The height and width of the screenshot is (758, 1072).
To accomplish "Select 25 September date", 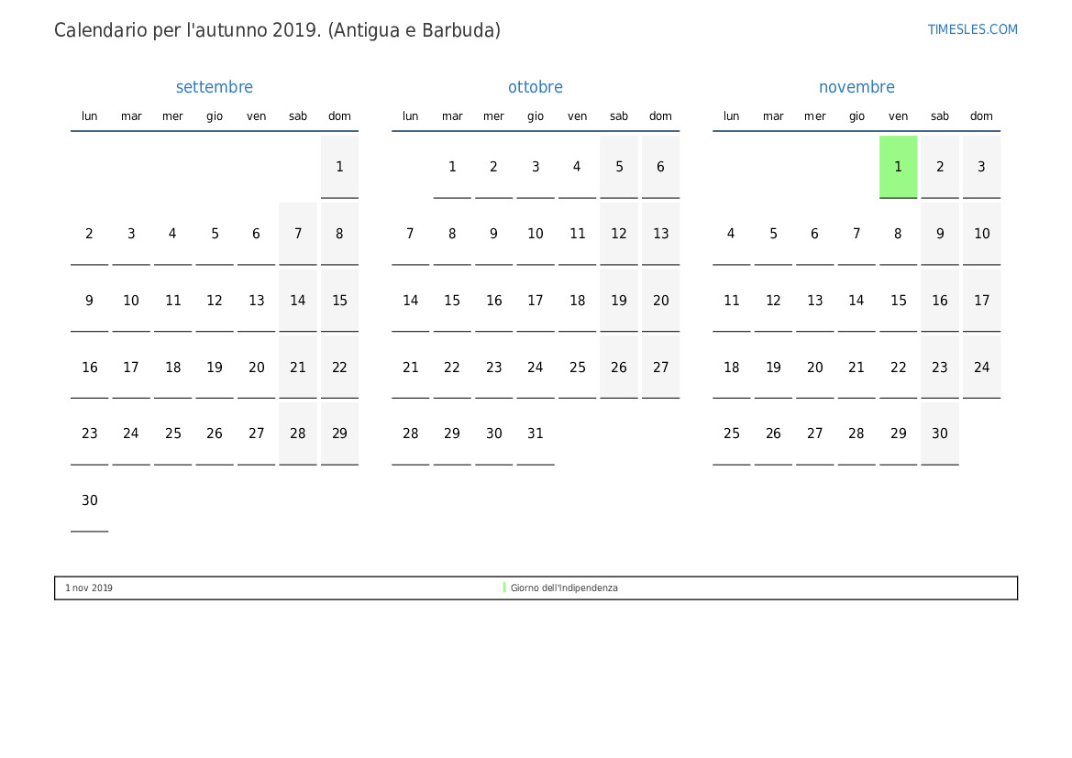I will pos(172,434).
